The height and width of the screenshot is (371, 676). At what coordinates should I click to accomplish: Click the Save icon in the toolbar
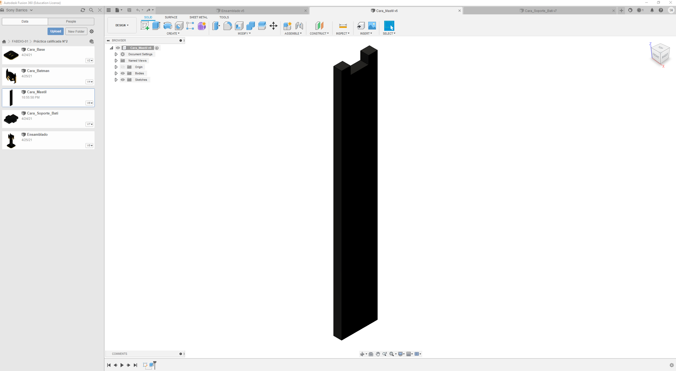tap(129, 10)
